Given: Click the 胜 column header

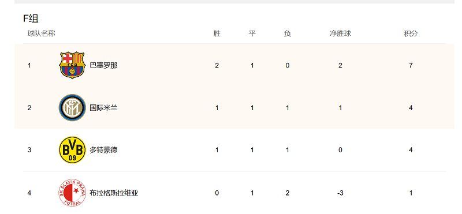Looking at the screenshot, I should 217,33.
